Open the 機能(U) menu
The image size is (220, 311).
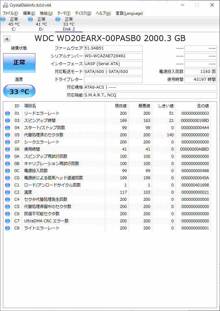pos(46,13)
